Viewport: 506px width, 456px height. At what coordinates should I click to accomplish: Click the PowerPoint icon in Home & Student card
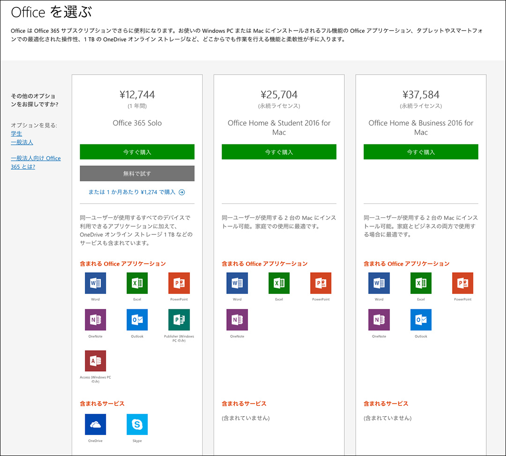coord(321,283)
